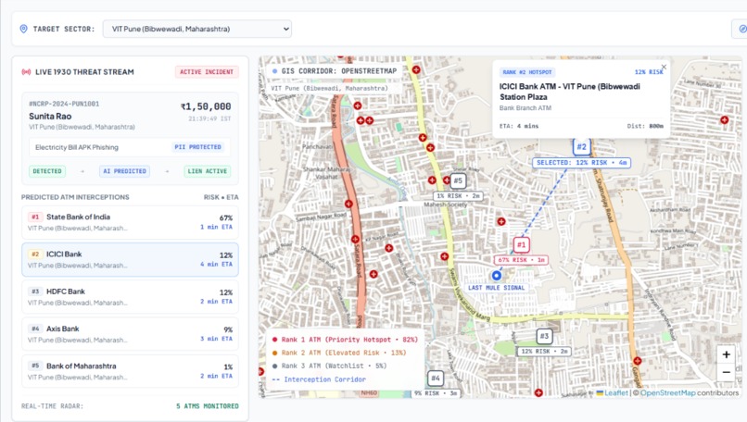Click the location pin icon beside Target Sector

click(23, 29)
